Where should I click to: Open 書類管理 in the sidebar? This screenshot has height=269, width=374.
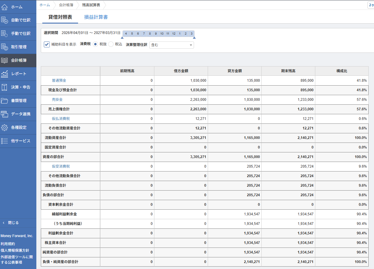tap(19, 101)
